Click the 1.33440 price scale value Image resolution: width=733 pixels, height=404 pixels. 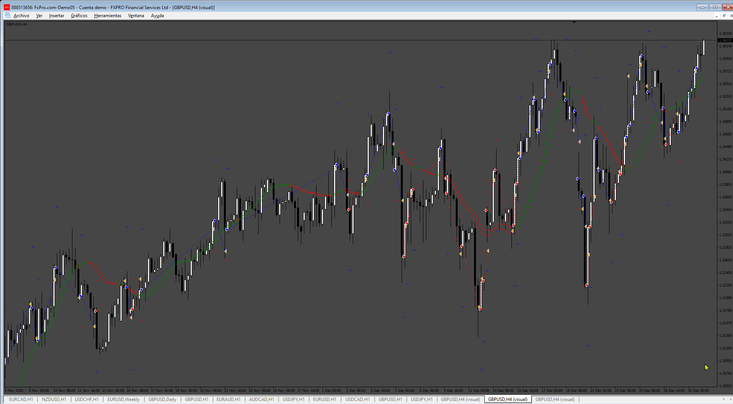[725, 210]
